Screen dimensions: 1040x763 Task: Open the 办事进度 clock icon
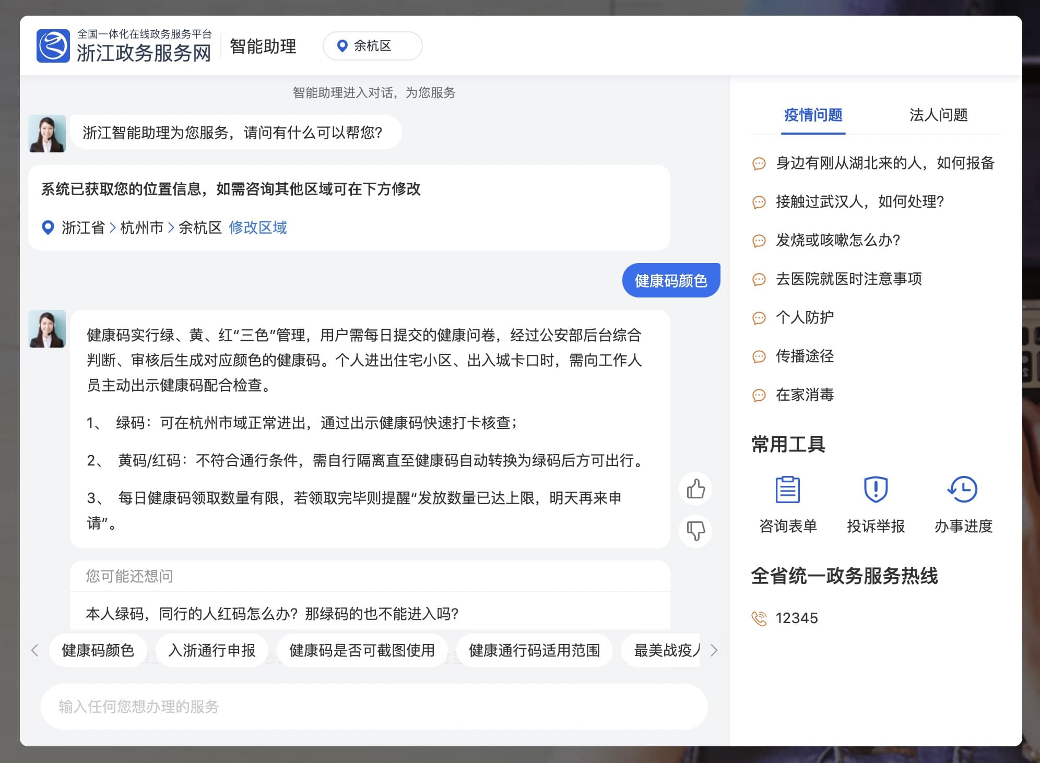pos(962,490)
